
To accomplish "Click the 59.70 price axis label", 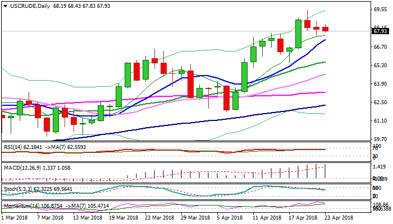I will (381, 139).
